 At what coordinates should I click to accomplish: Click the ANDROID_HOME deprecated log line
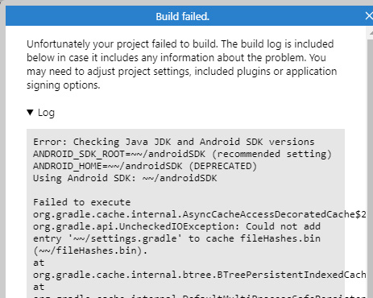[x=145, y=166]
